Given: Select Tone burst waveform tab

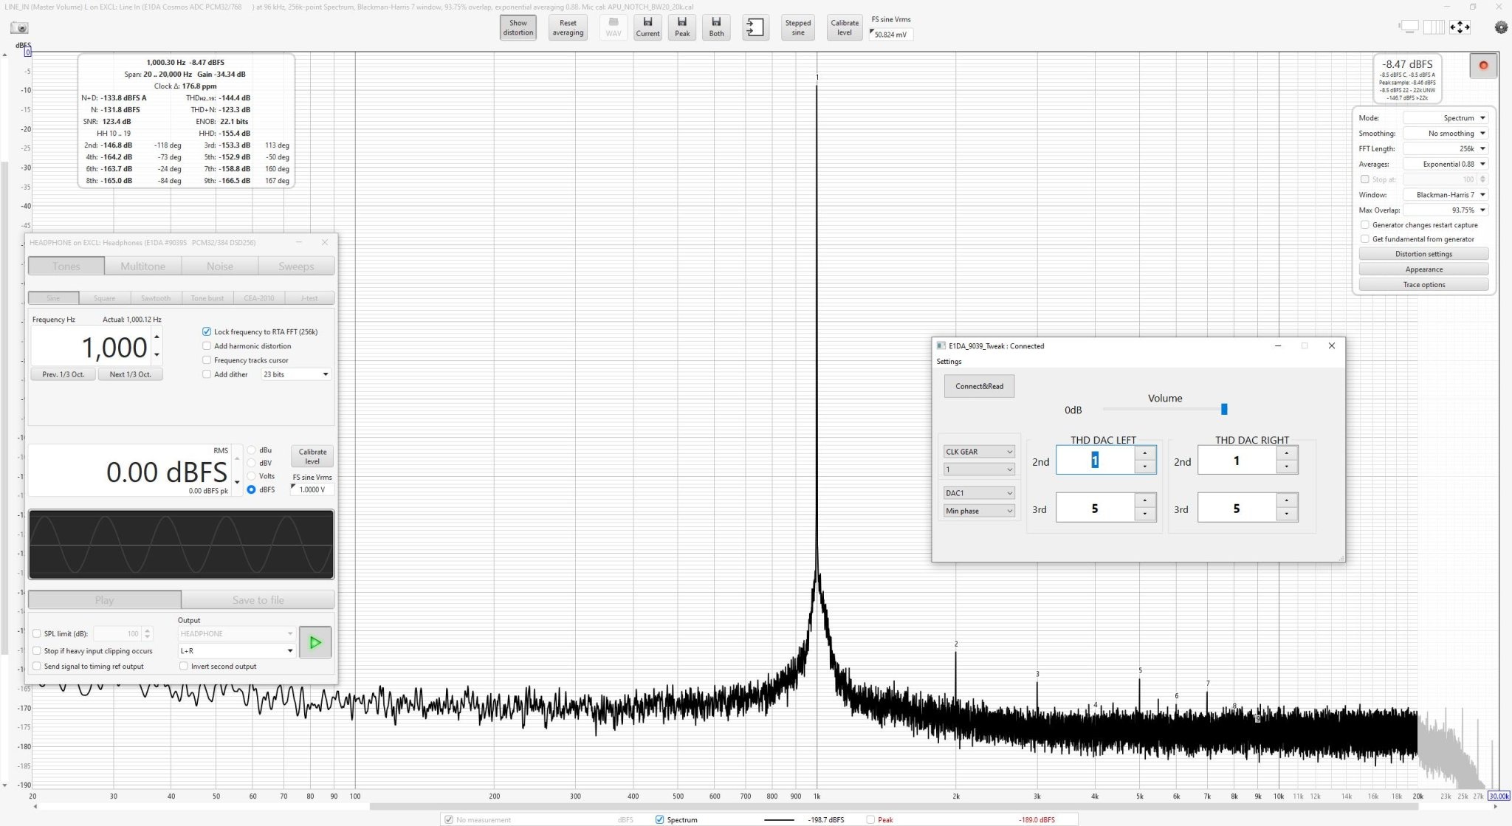Looking at the screenshot, I should [207, 298].
